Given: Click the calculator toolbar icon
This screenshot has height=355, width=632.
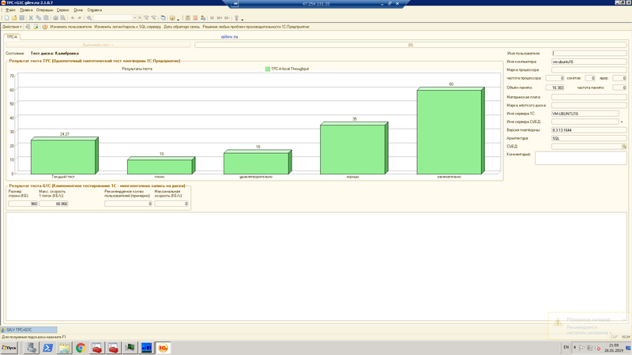Looking at the screenshot, I should click(187, 18).
